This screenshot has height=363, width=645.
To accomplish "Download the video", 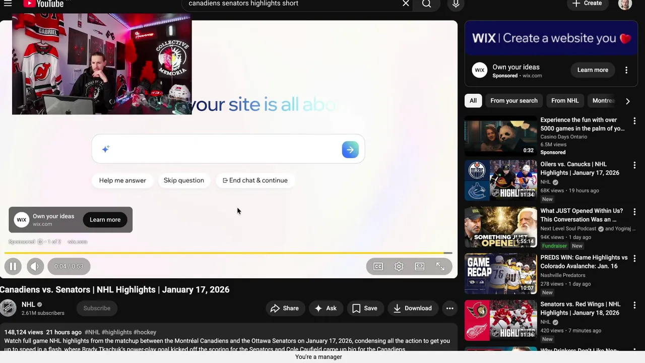I will (413, 308).
